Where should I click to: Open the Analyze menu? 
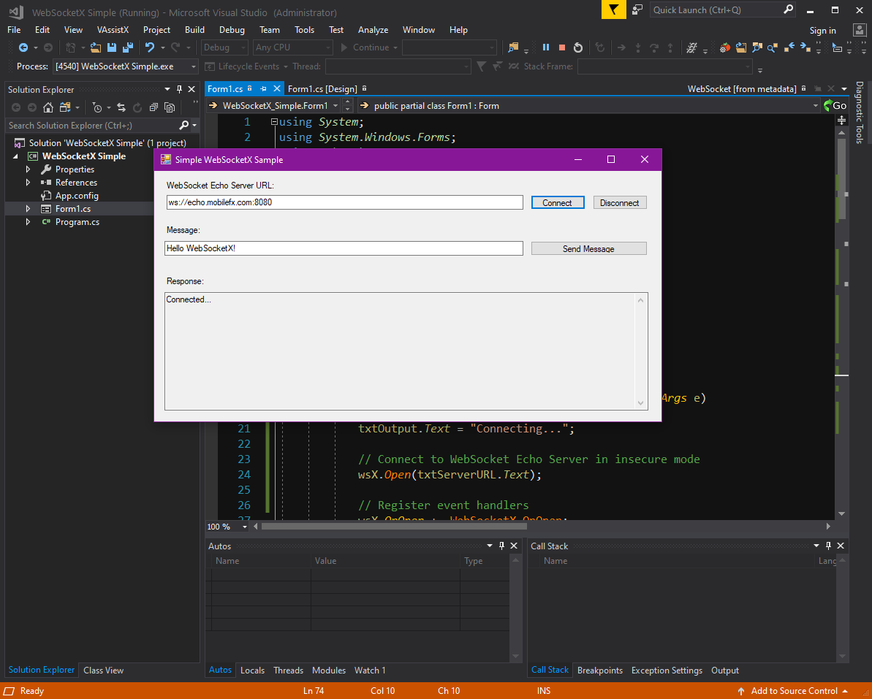[x=374, y=30]
